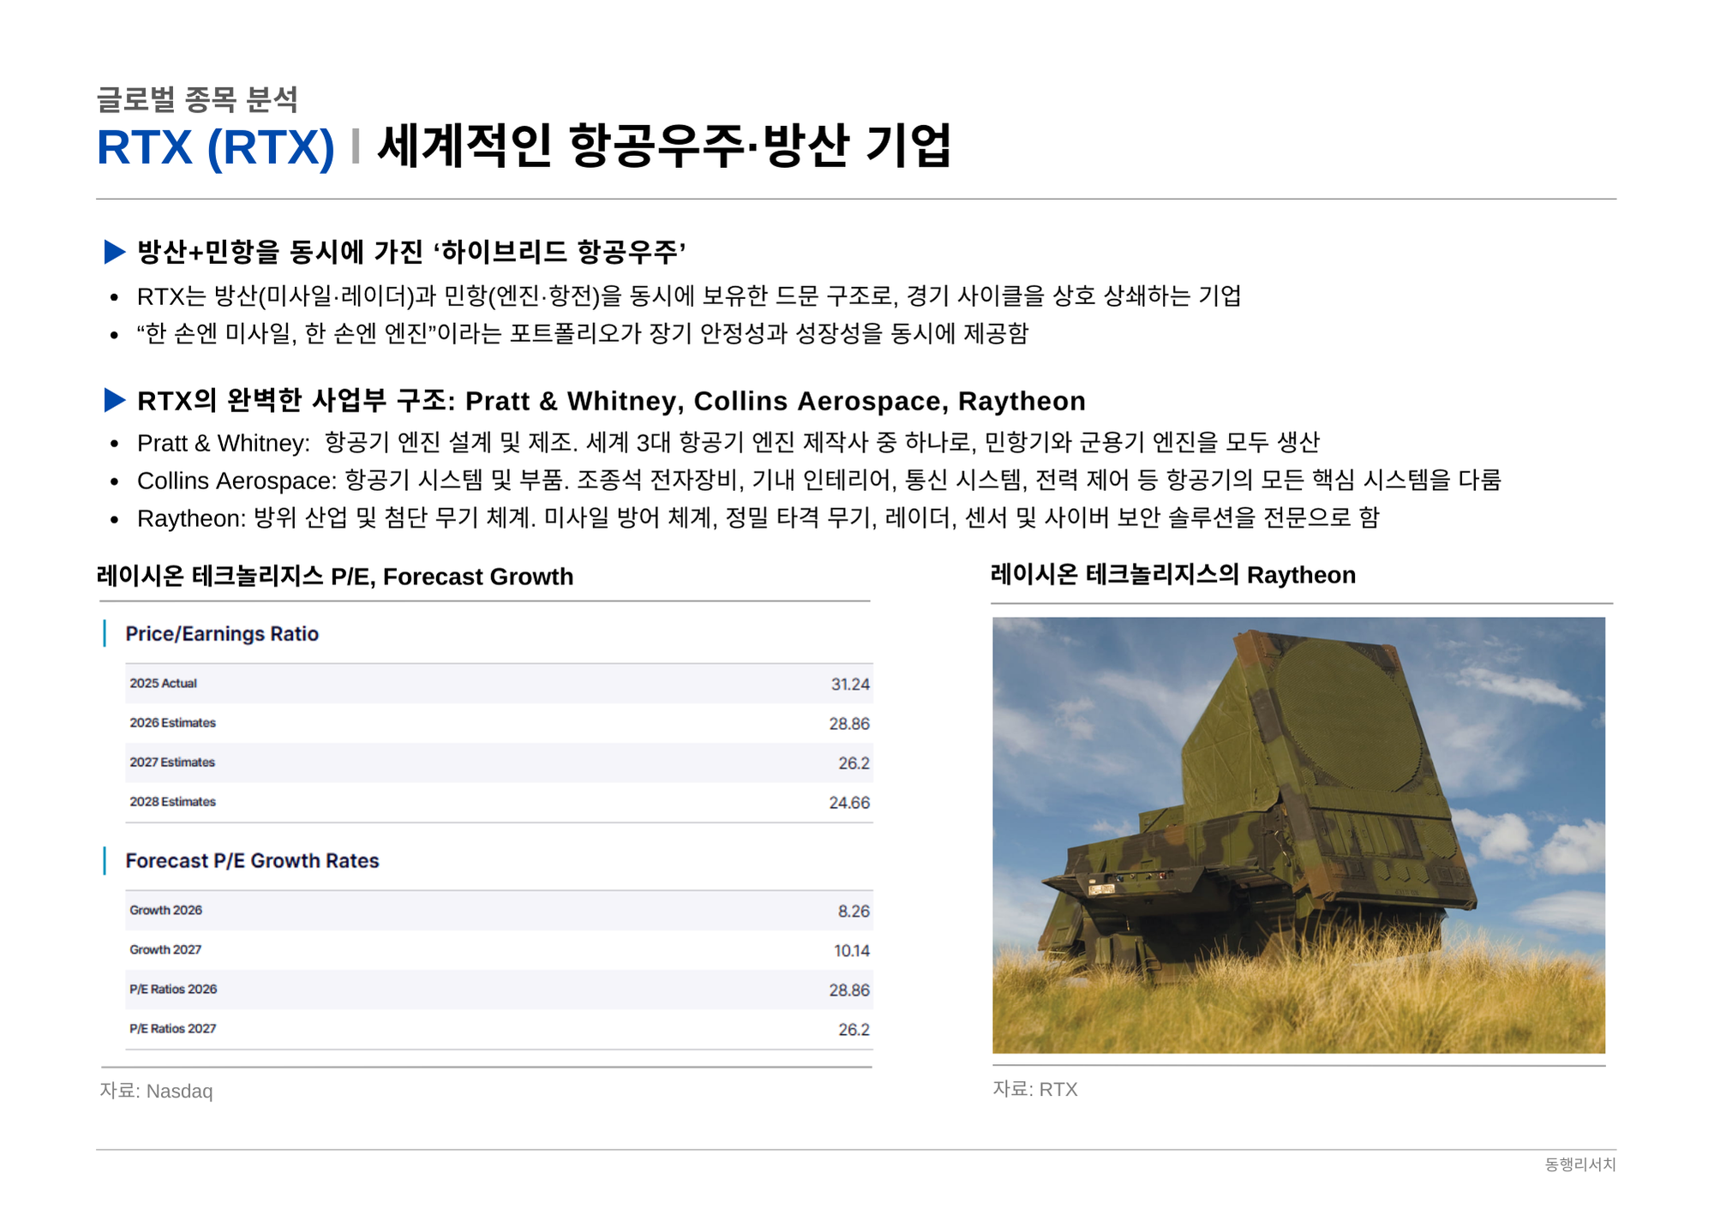The height and width of the screenshot is (1232, 1714).
Task: Click the RTX (RTX) blue title text
Action: (x=215, y=147)
